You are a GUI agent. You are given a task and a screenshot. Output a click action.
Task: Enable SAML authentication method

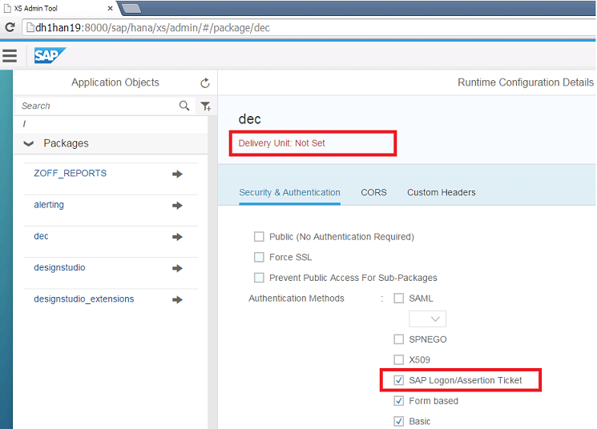[398, 299]
